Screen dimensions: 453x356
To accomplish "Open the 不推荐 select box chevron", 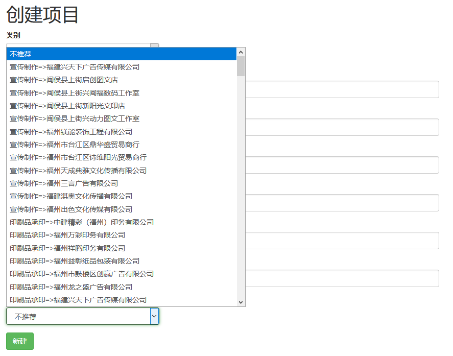I will (x=154, y=317).
